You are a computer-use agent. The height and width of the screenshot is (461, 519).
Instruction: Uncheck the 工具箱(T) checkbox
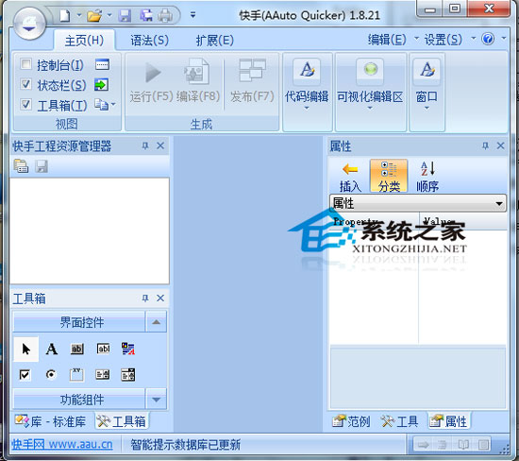25,105
